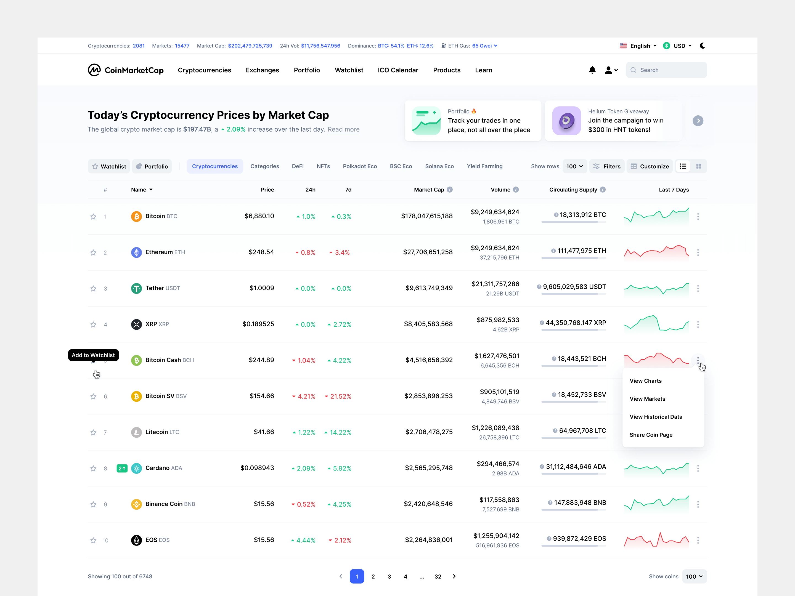The width and height of the screenshot is (795, 596).
Task: Open the Show rows 100 dropdown
Action: pyautogui.click(x=574, y=166)
